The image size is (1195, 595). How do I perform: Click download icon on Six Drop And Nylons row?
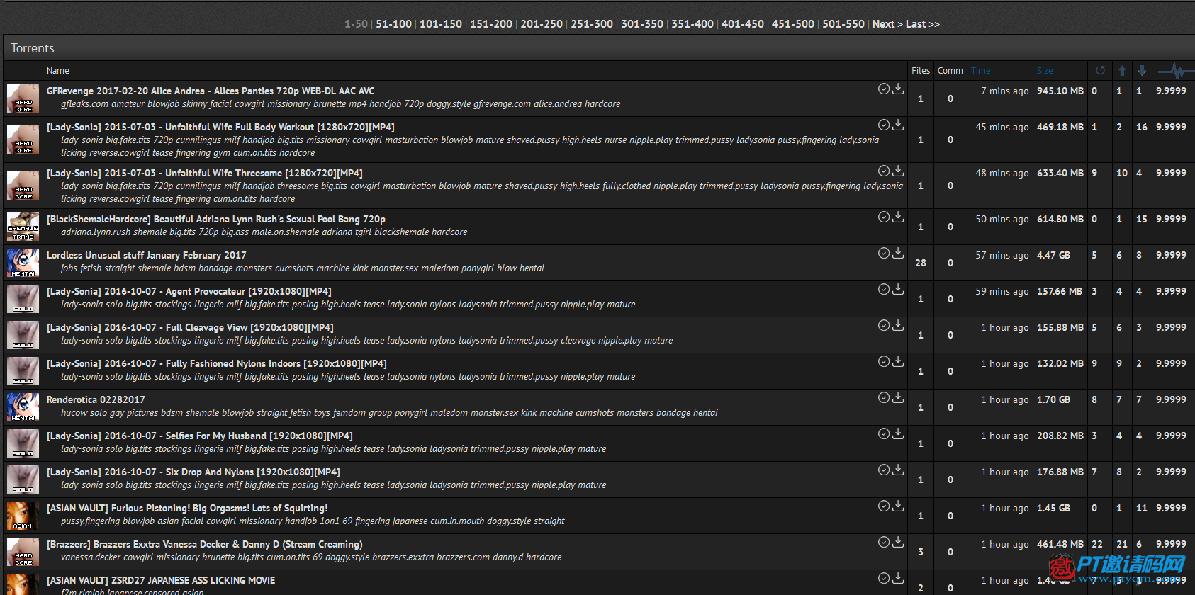(898, 470)
